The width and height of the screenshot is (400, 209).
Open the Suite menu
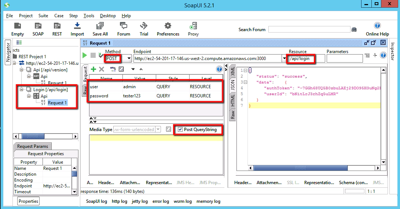point(43,15)
